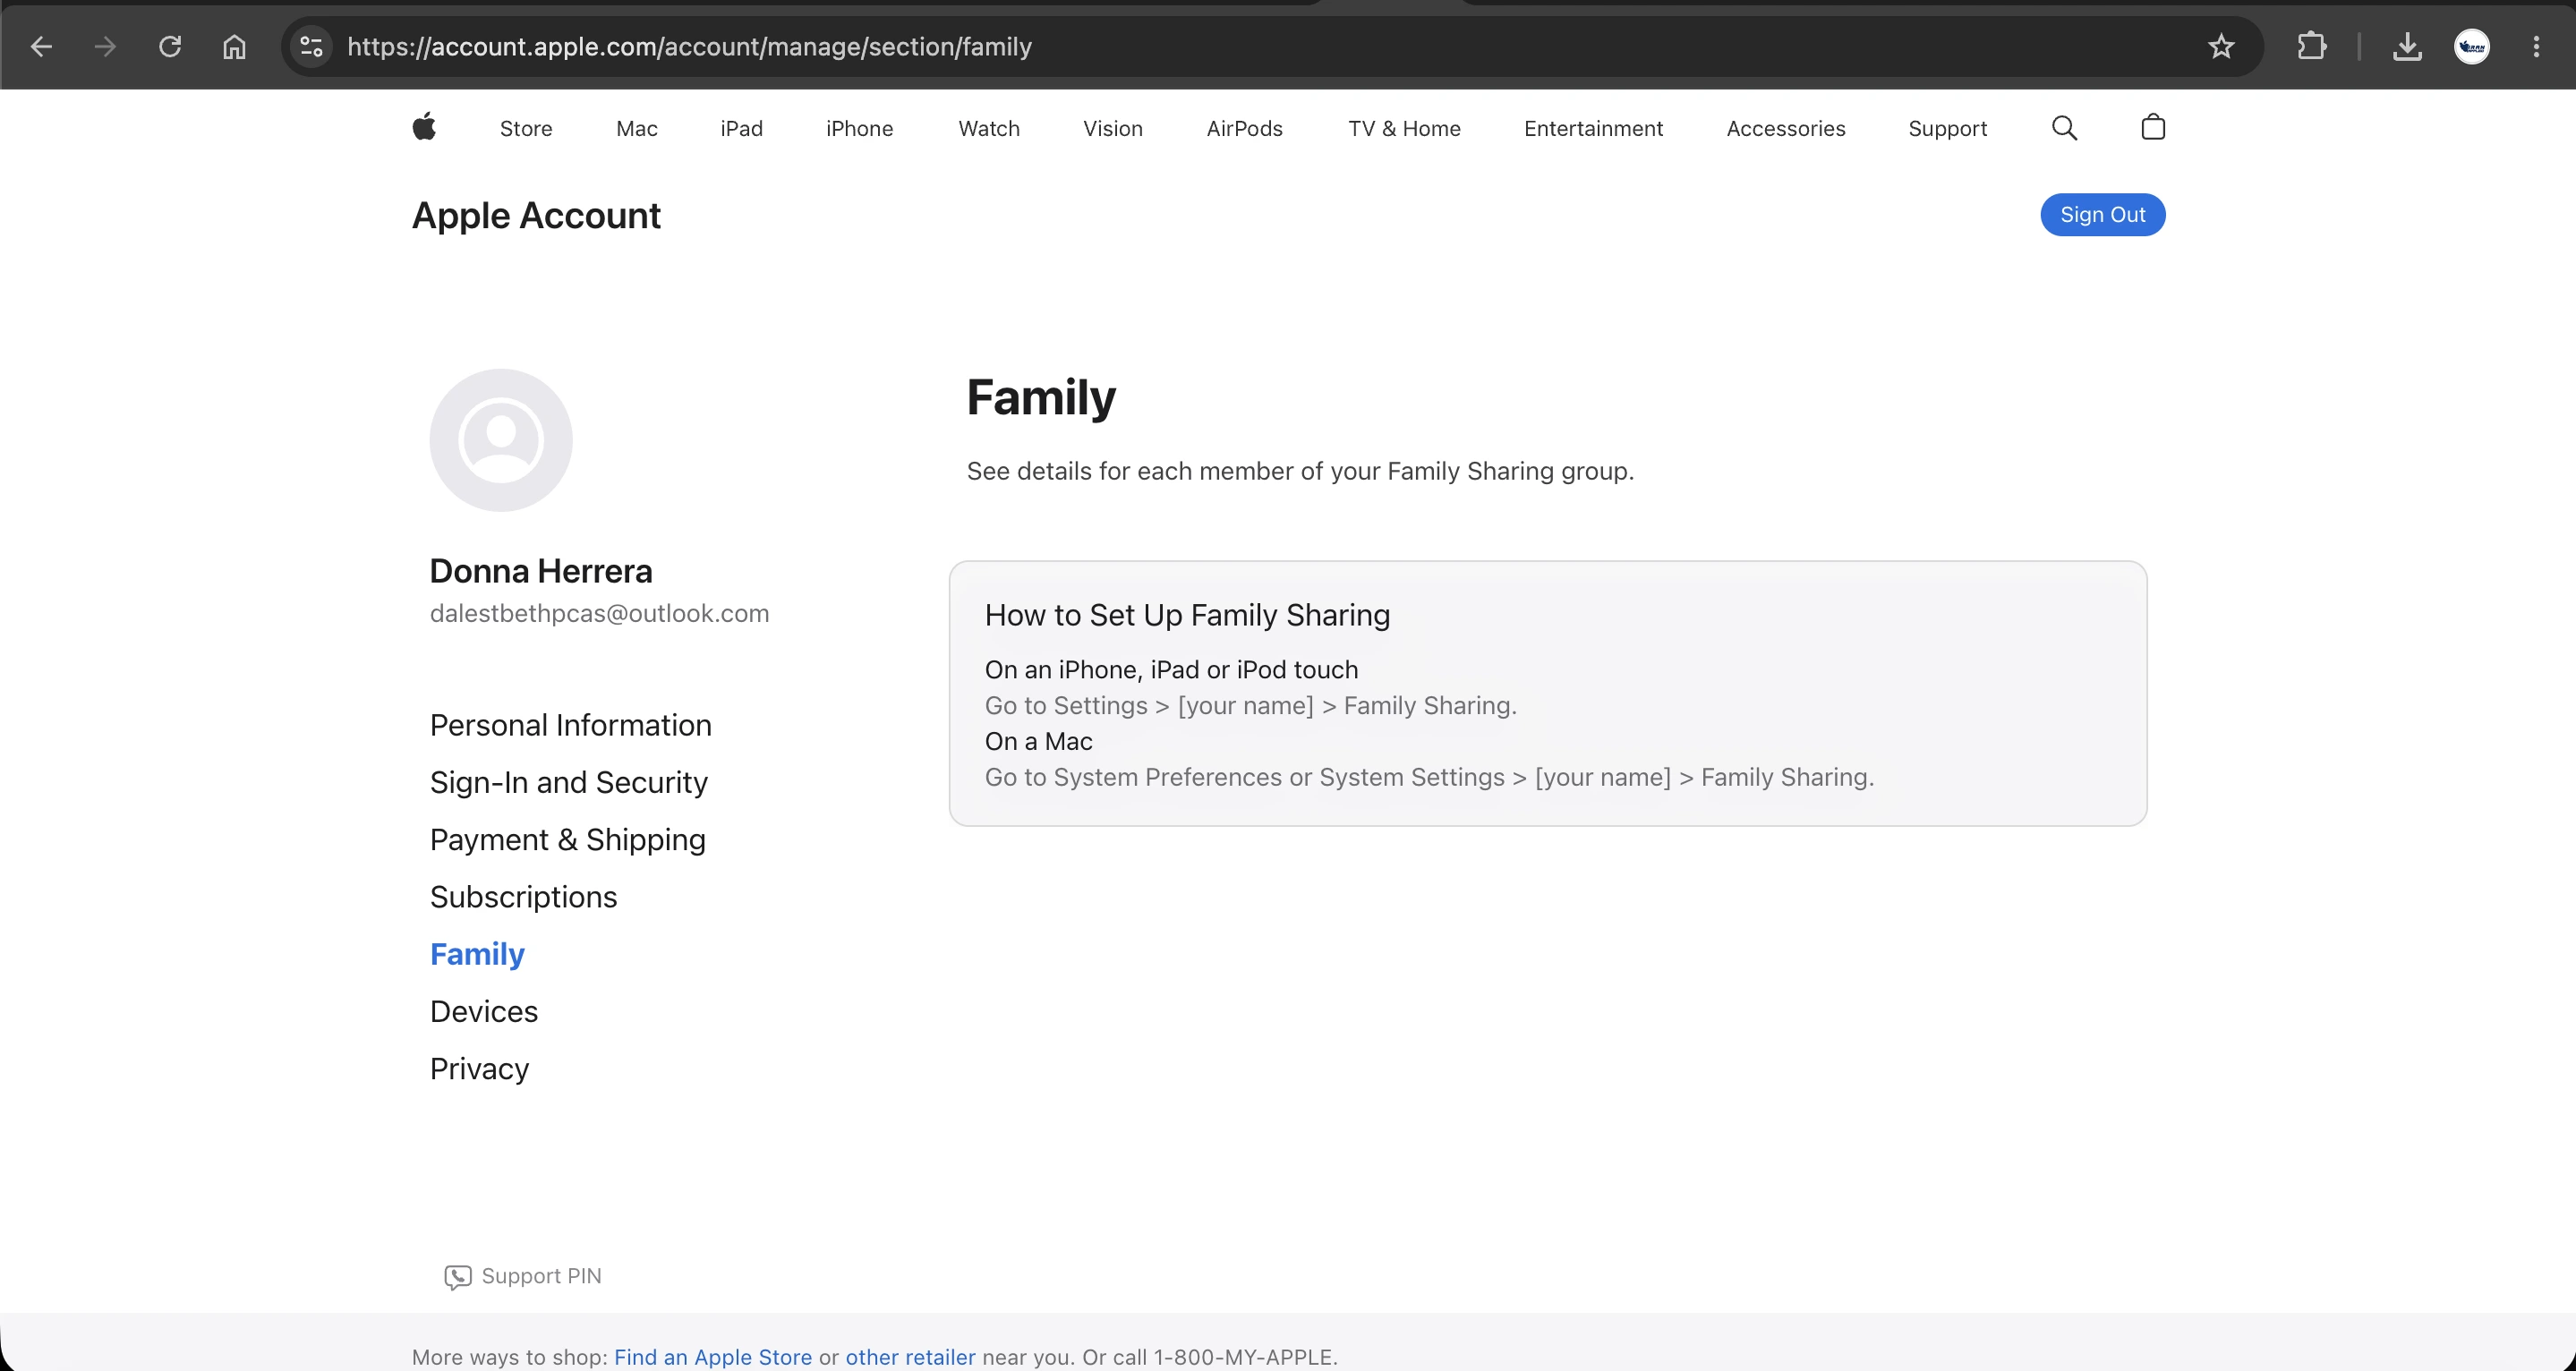Go back with the back arrow
Viewport: 2576px width, 1371px height.
(x=41, y=46)
